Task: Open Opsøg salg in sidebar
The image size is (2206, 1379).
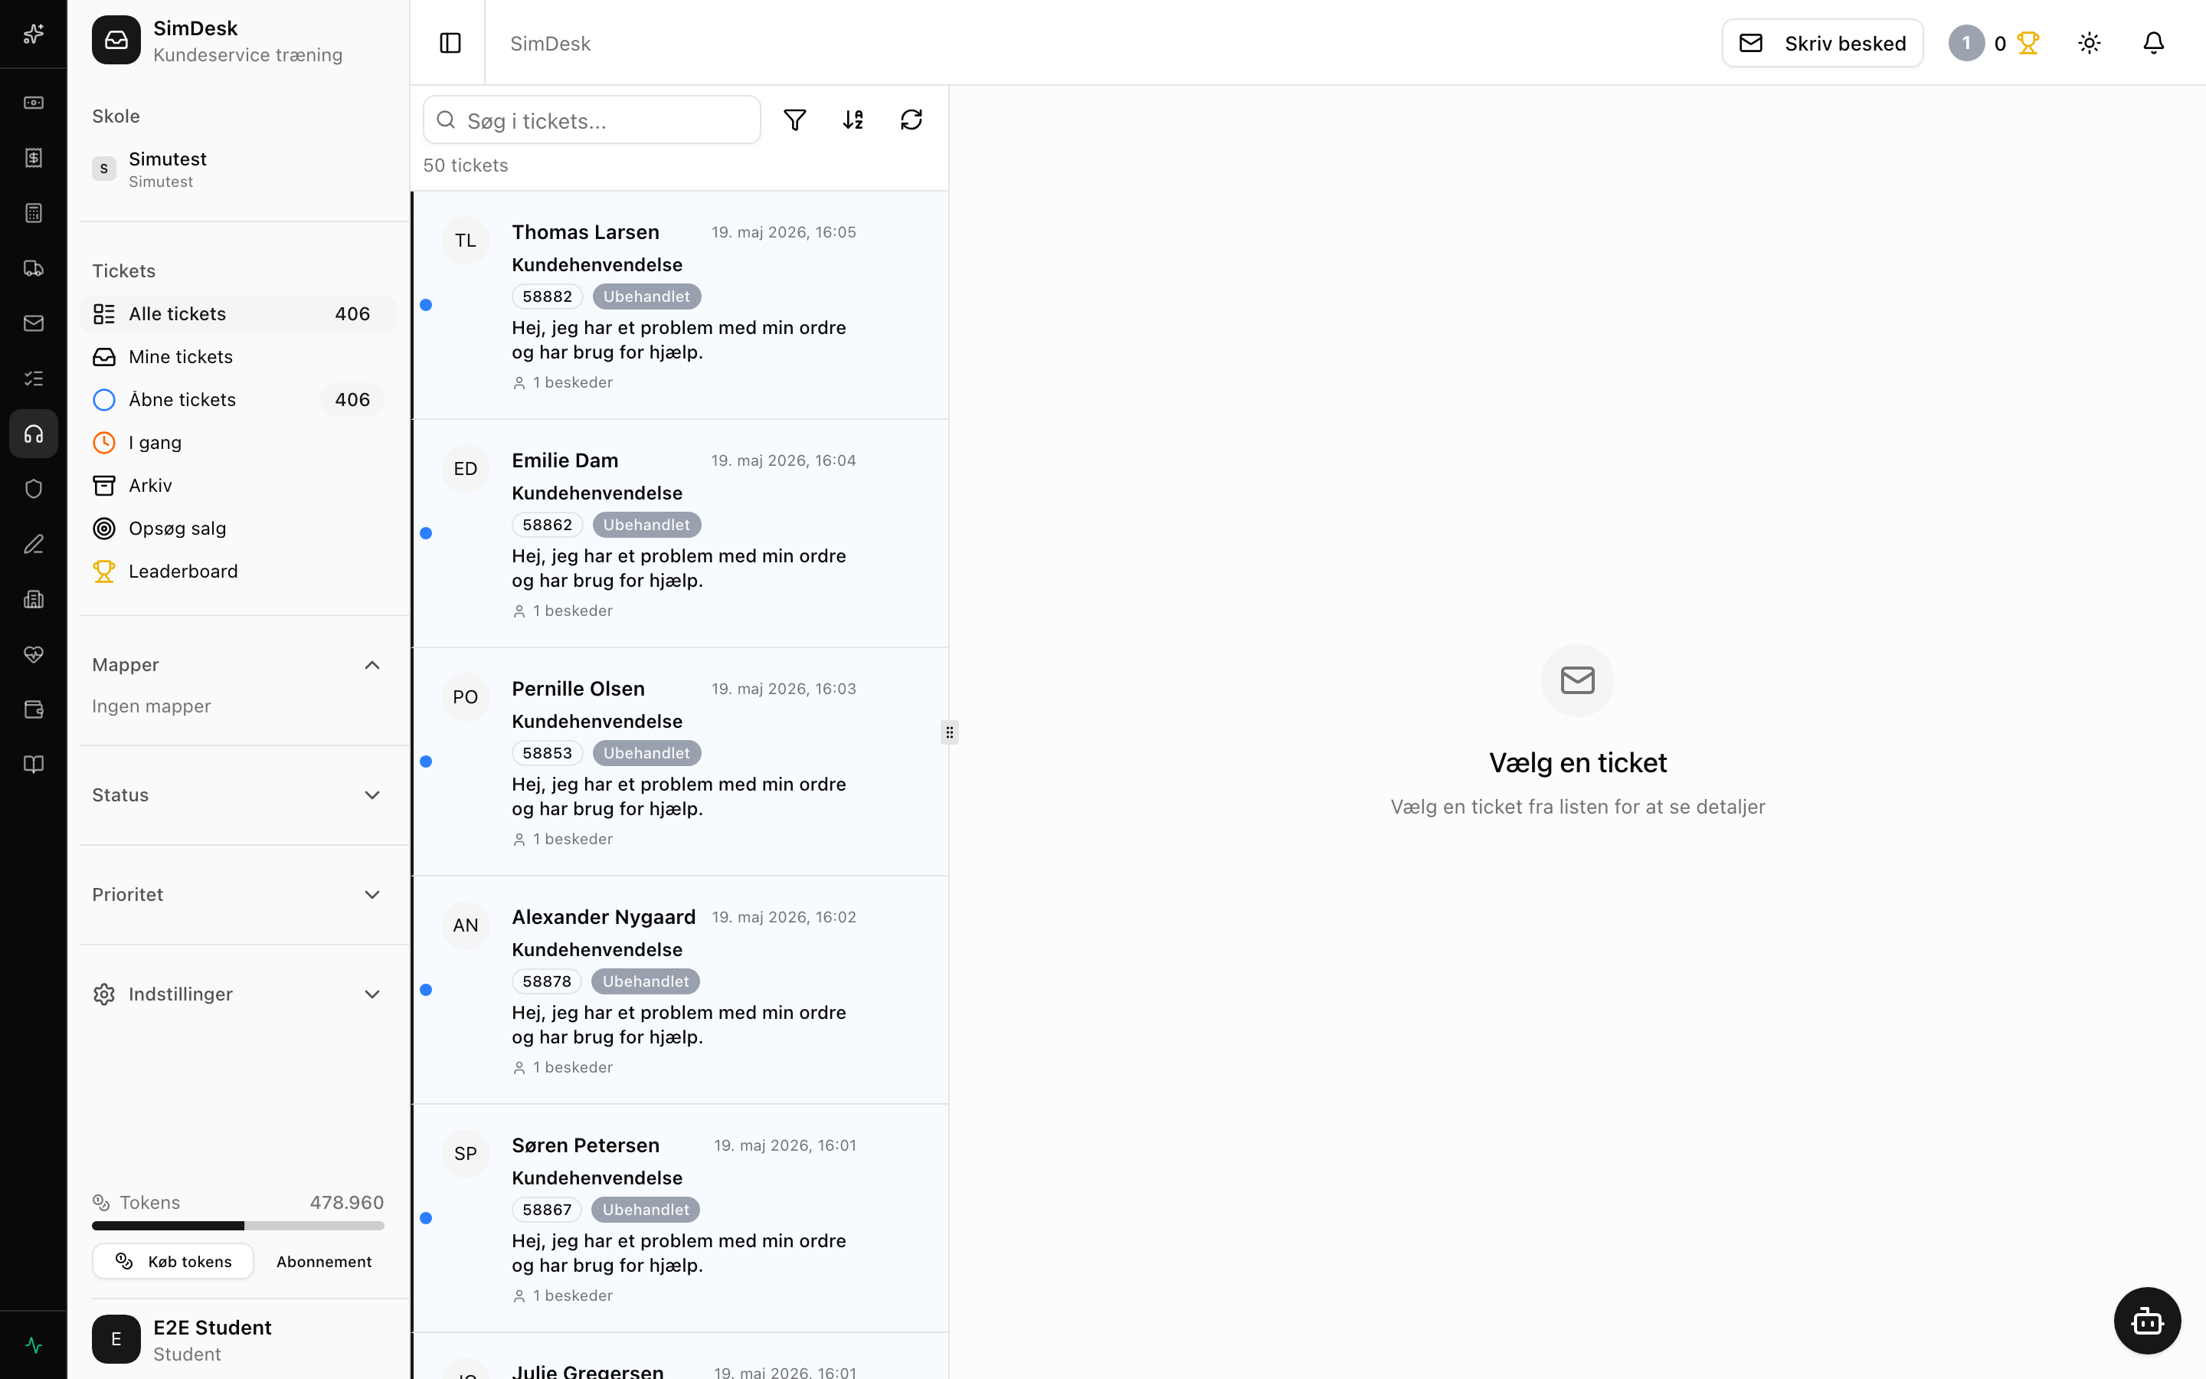Action: pyautogui.click(x=238, y=528)
